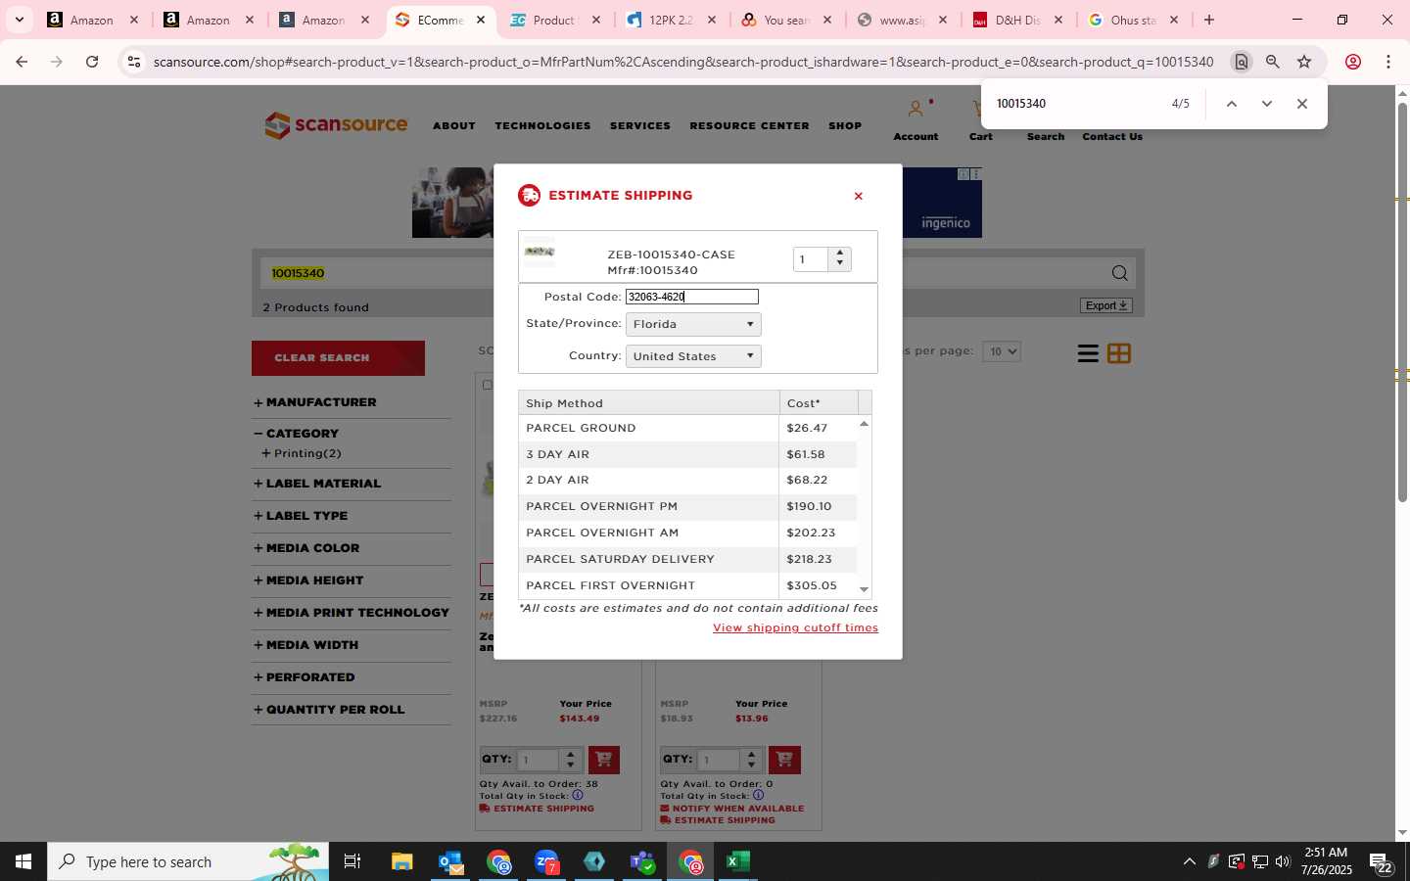Image resolution: width=1410 pixels, height=881 pixels.
Task: Click the Postal Code input field
Action: coord(692,297)
